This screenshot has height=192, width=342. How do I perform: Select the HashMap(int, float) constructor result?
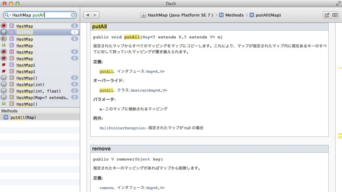[x=40, y=91]
